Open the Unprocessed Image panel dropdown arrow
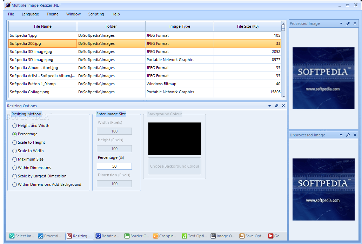 [x=341, y=135]
